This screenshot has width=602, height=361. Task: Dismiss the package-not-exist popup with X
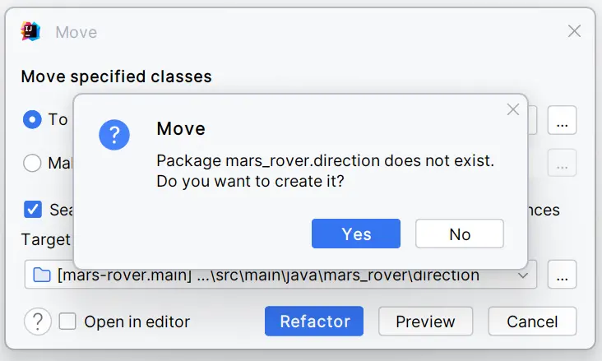pyautogui.click(x=513, y=109)
